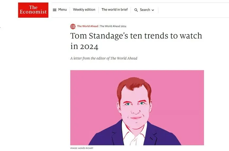This screenshot has height=151, width=229.
Task: Expand the Search dropdown chevron
Action: click(x=153, y=10)
